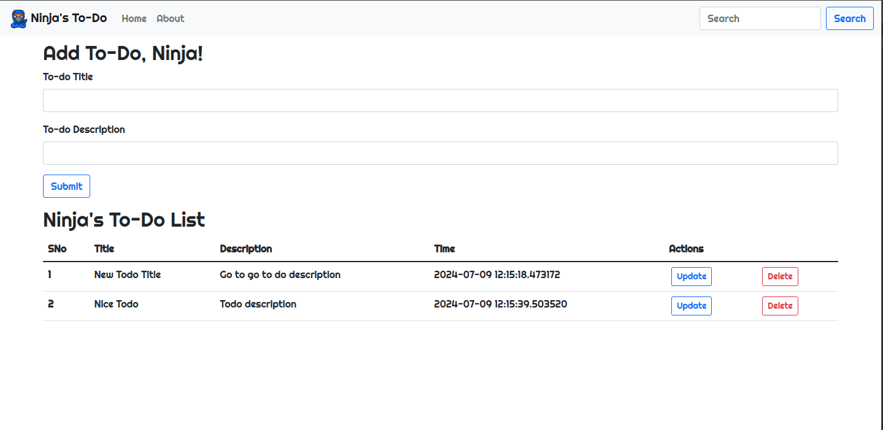This screenshot has height=430, width=883.
Task: Click the "To-do Description" form label
Action: 84,130
